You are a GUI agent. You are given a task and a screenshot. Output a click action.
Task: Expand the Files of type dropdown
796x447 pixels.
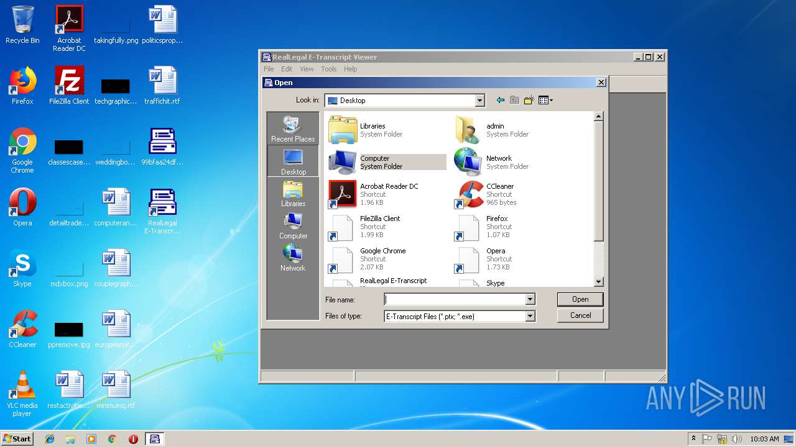(x=530, y=316)
